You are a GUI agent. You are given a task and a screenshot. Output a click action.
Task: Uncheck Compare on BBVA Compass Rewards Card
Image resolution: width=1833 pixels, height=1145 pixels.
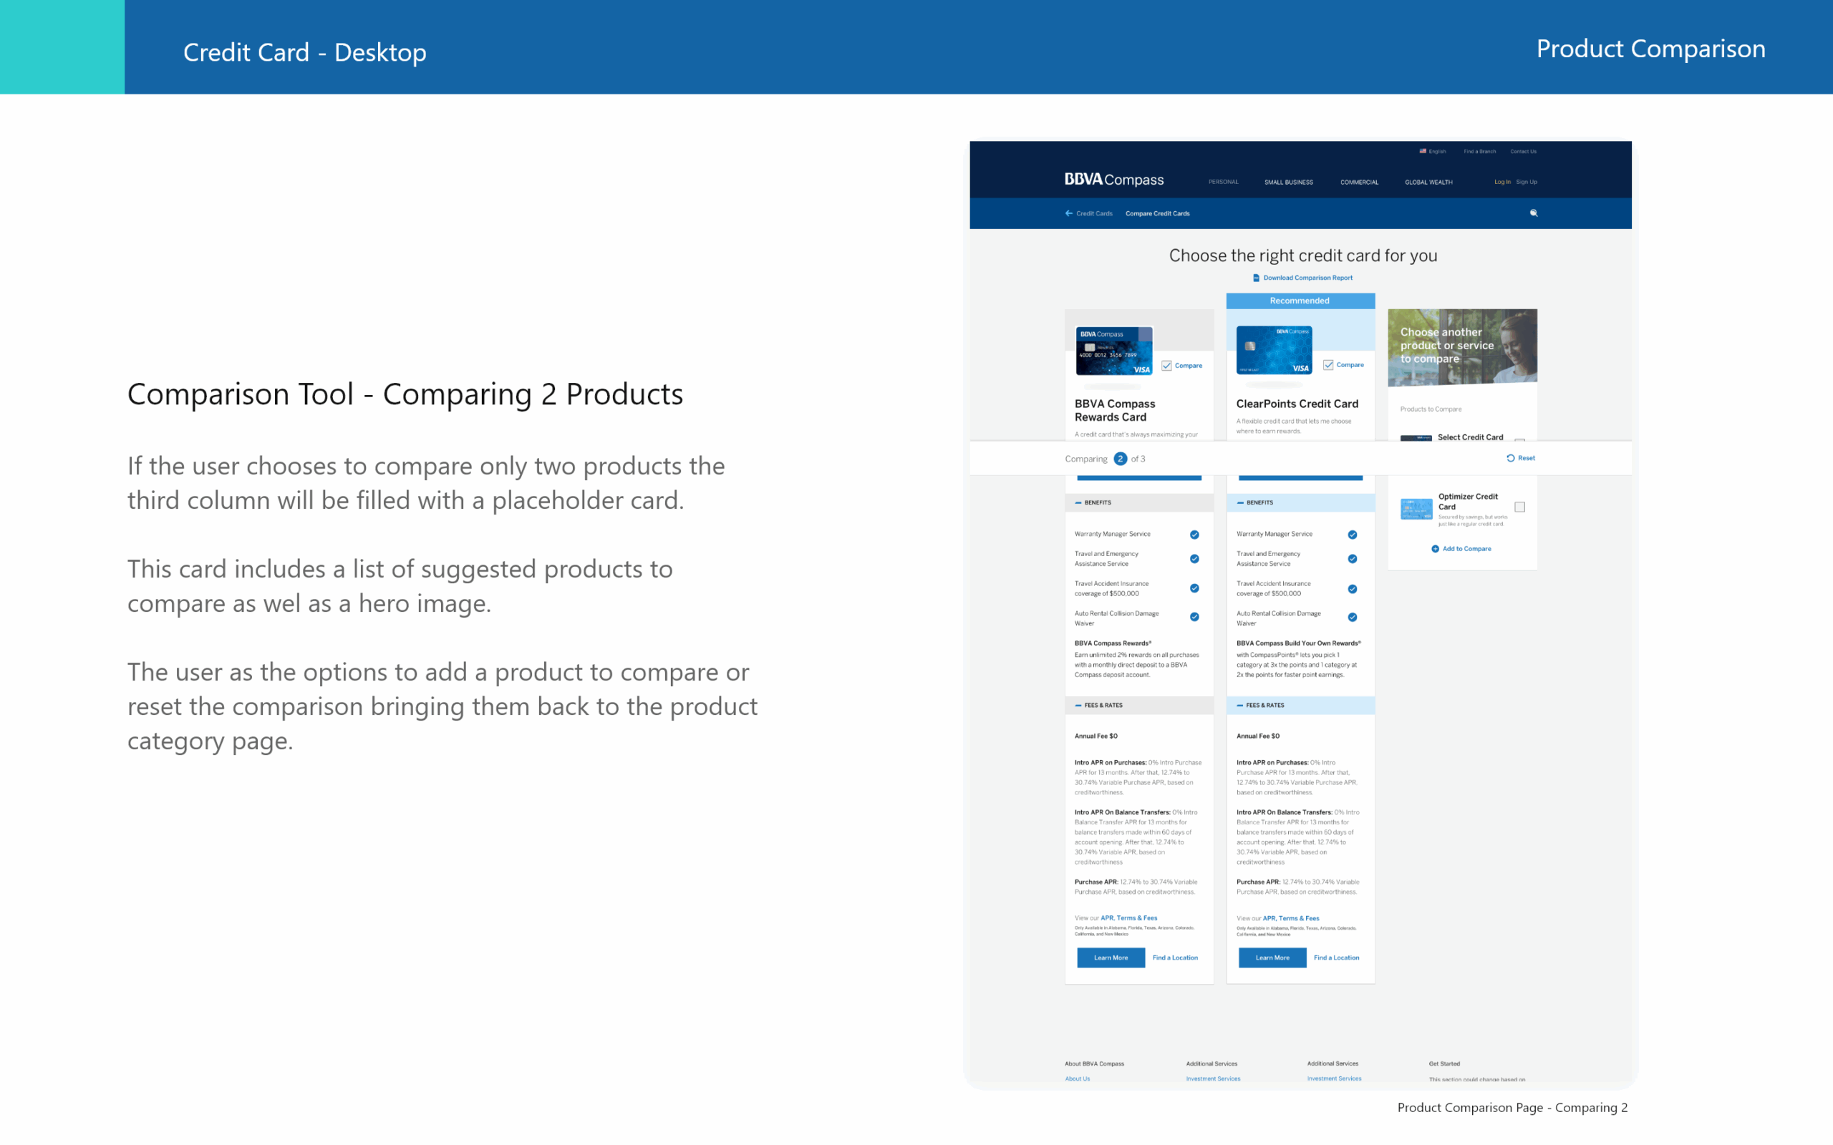[x=1167, y=366]
